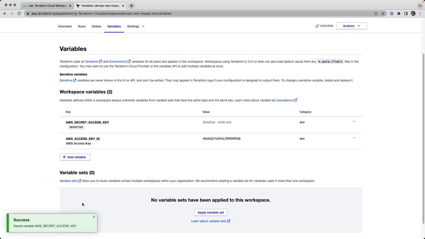Open a new browser tab with the plus icon
The height and width of the screenshot is (239, 425).
131,6
